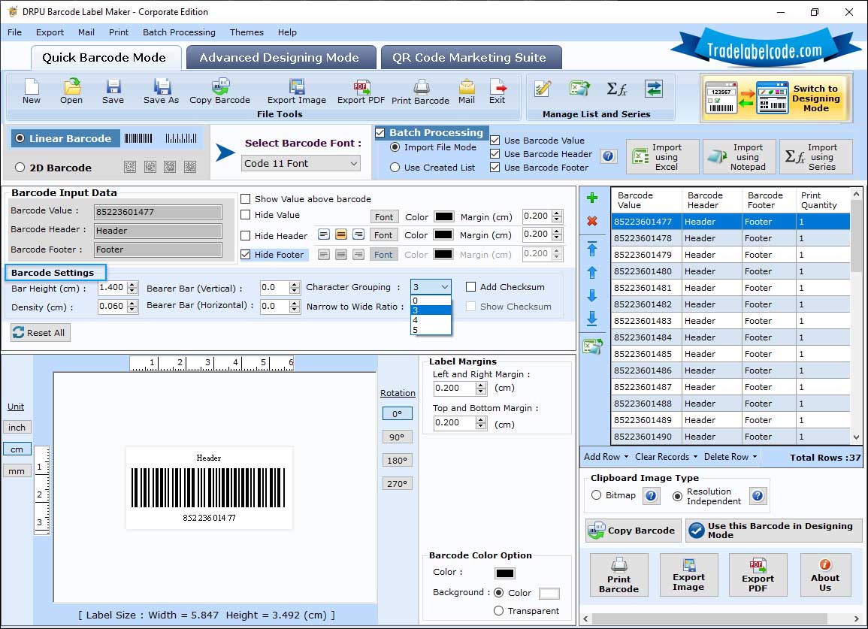Click the black barcode Color swatch
This screenshot has height=629, width=868.
click(x=504, y=573)
